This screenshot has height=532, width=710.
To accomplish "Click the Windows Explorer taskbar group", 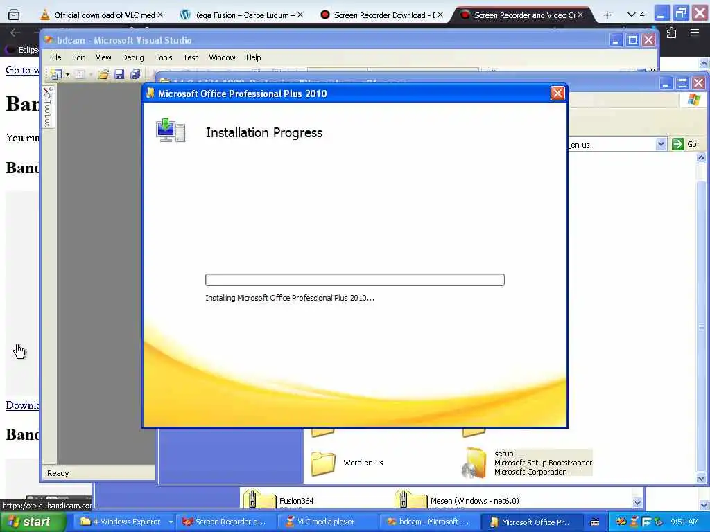I will tap(120, 522).
